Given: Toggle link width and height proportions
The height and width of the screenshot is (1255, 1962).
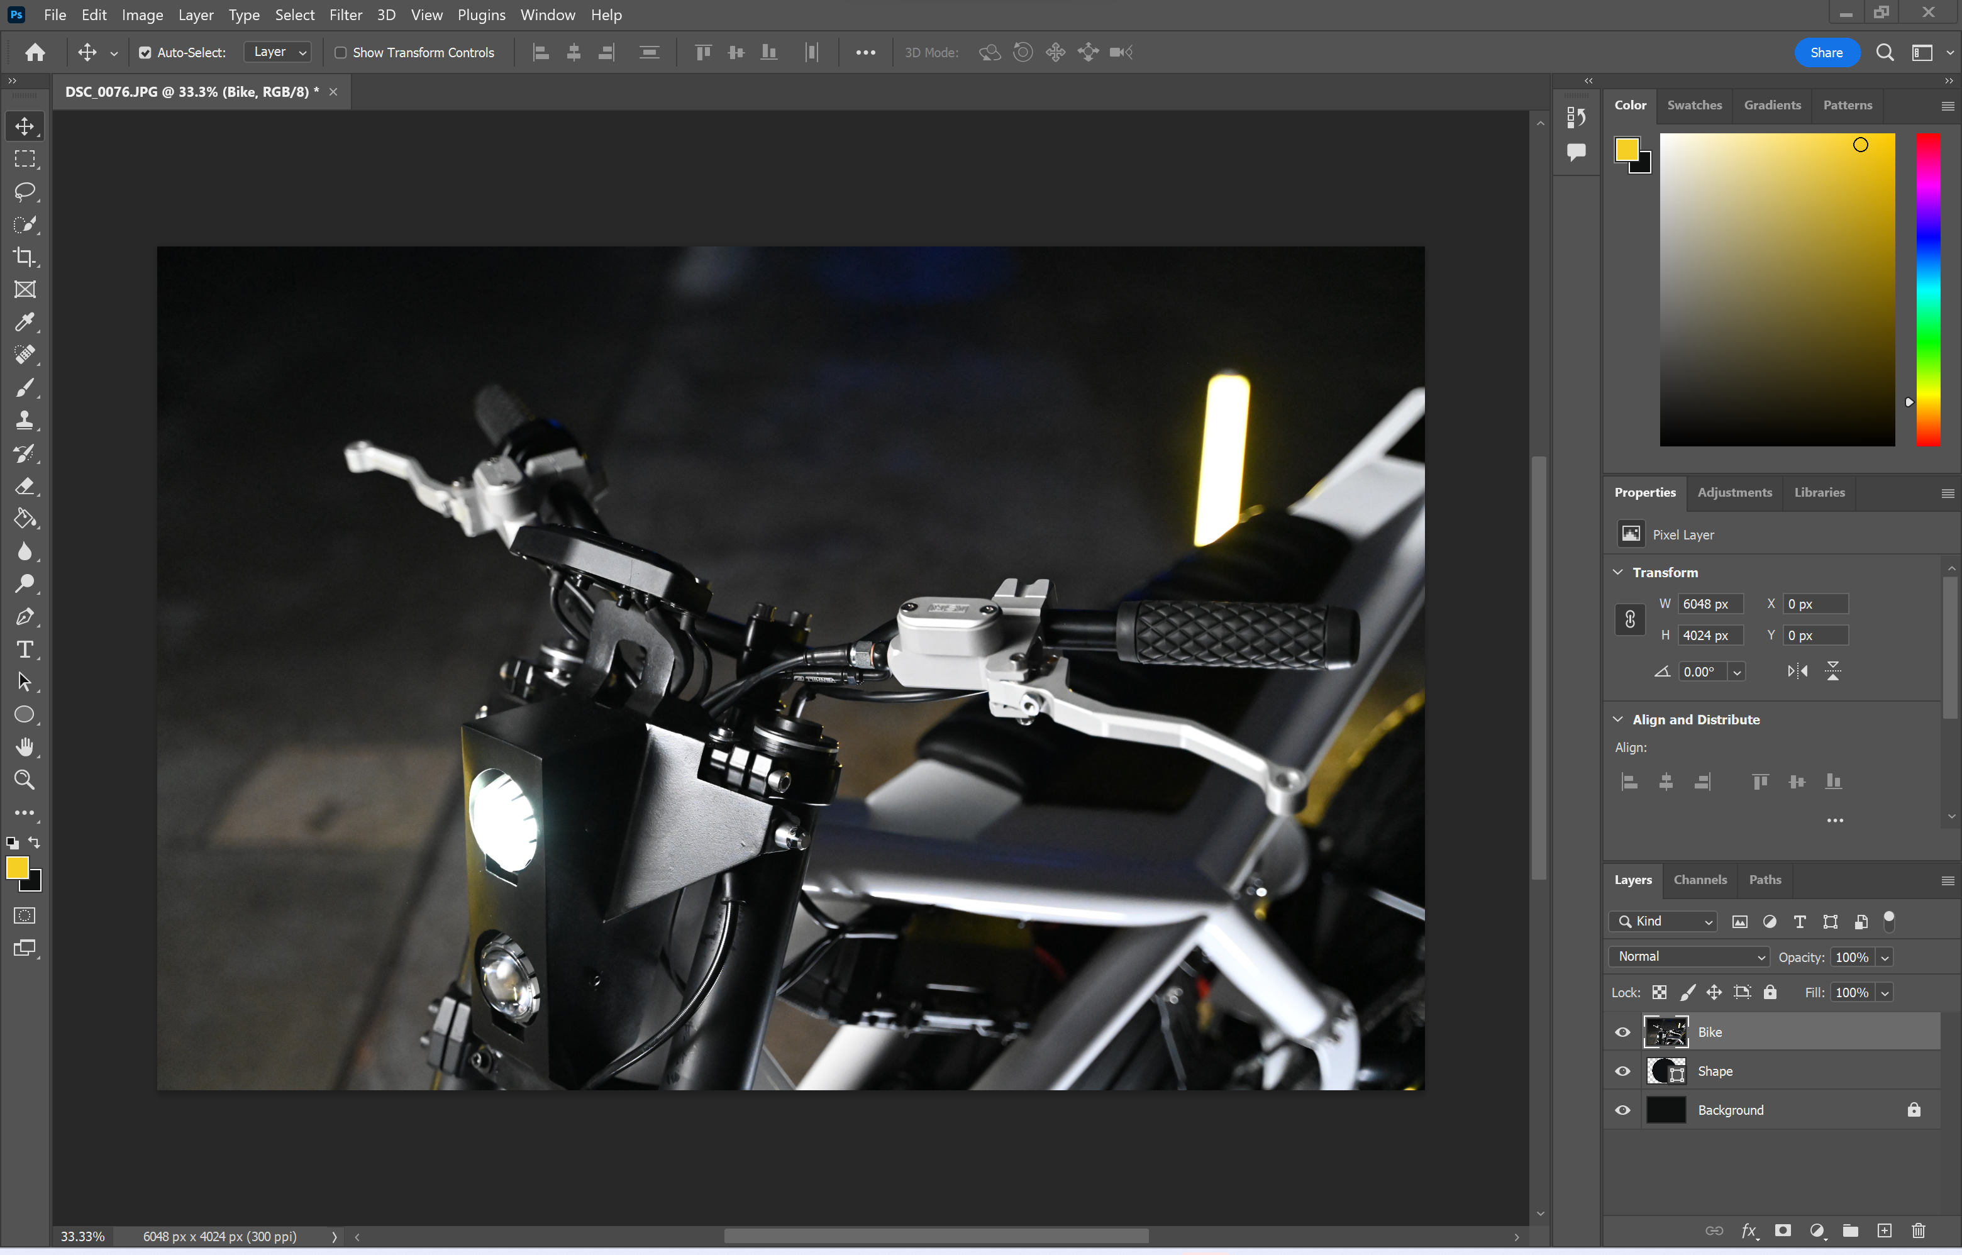Looking at the screenshot, I should (x=1630, y=619).
